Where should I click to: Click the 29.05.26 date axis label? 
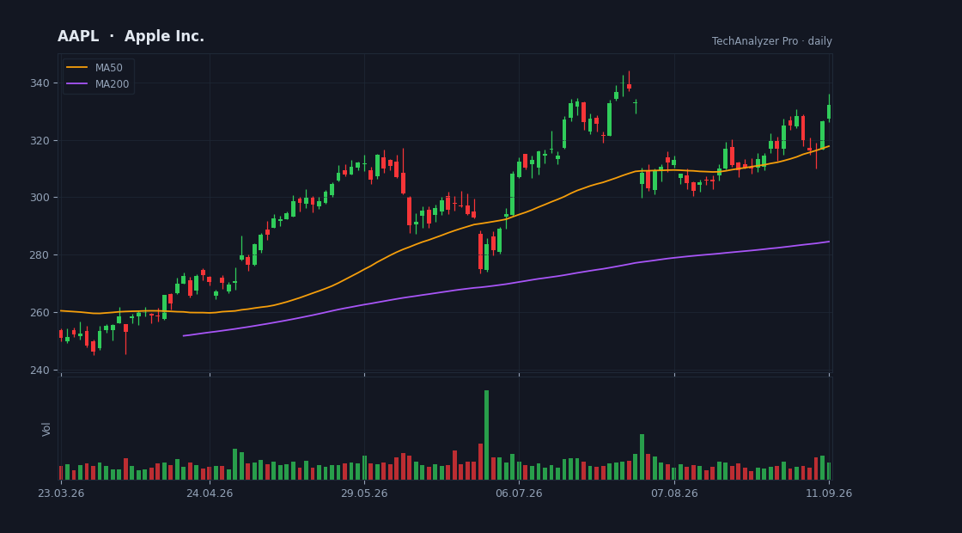pyautogui.click(x=364, y=493)
